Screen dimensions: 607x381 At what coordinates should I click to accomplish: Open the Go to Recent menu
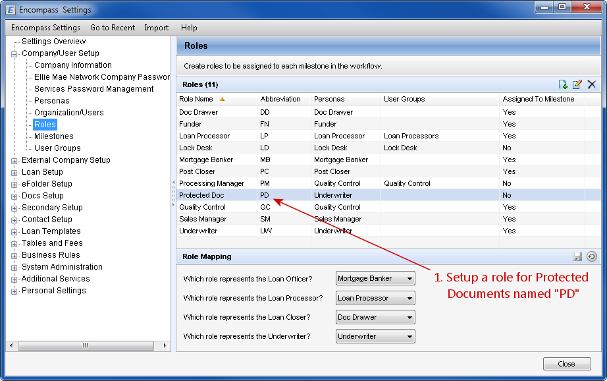[113, 28]
